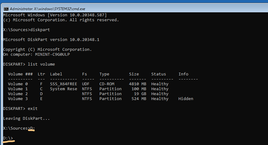Click 'Volume 3' in the volume list
The width and height of the screenshot is (268, 145).
[x=18, y=99]
